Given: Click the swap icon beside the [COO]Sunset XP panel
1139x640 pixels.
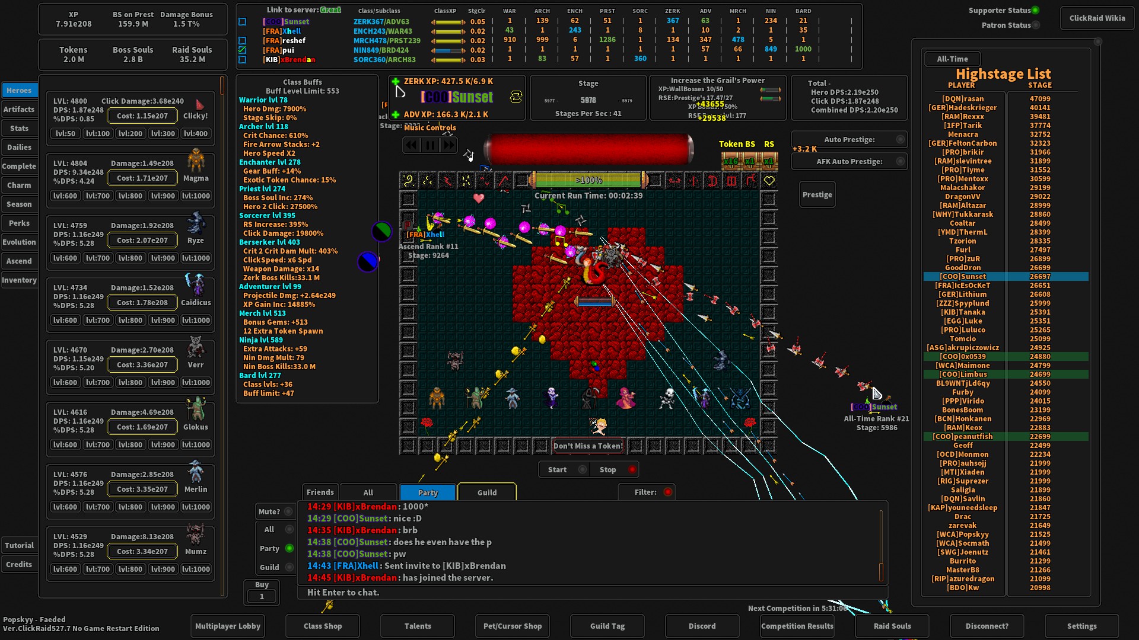Looking at the screenshot, I should pyautogui.click(x=516, y=97).
